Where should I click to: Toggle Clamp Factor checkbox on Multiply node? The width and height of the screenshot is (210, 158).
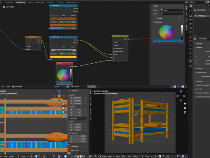(114, 52)
